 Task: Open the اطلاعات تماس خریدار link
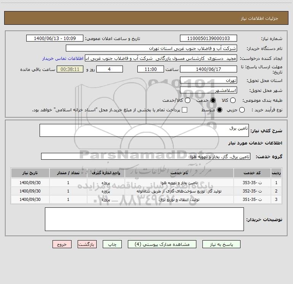point(63,58)
